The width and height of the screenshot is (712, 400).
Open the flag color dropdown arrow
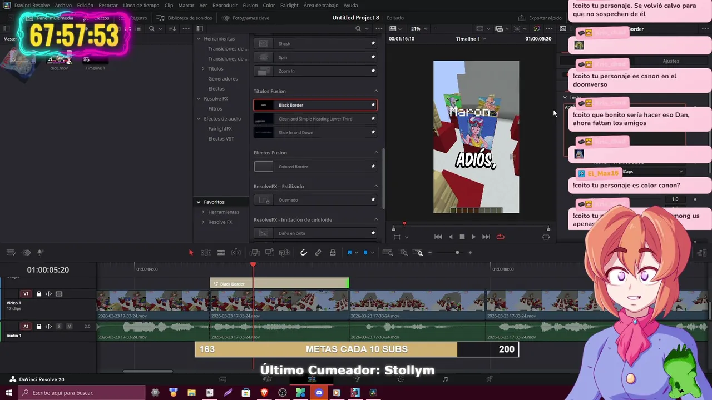coord(357,253)
